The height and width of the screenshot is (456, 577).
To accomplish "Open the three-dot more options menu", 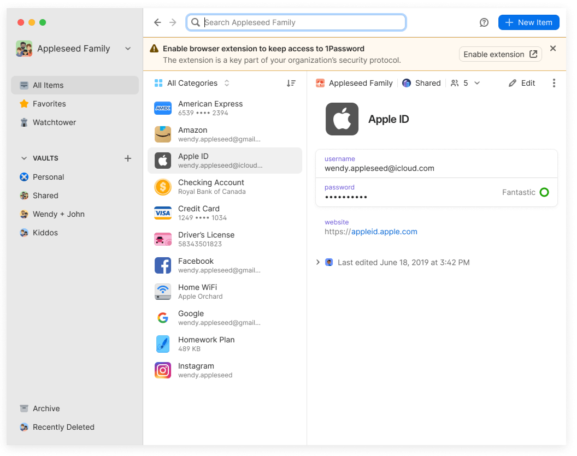I will (x=554, y=83).
